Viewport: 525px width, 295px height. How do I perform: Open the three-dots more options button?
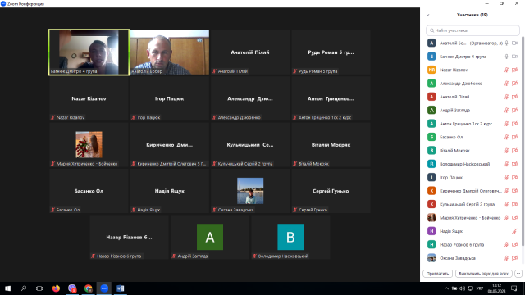(518, 274)
